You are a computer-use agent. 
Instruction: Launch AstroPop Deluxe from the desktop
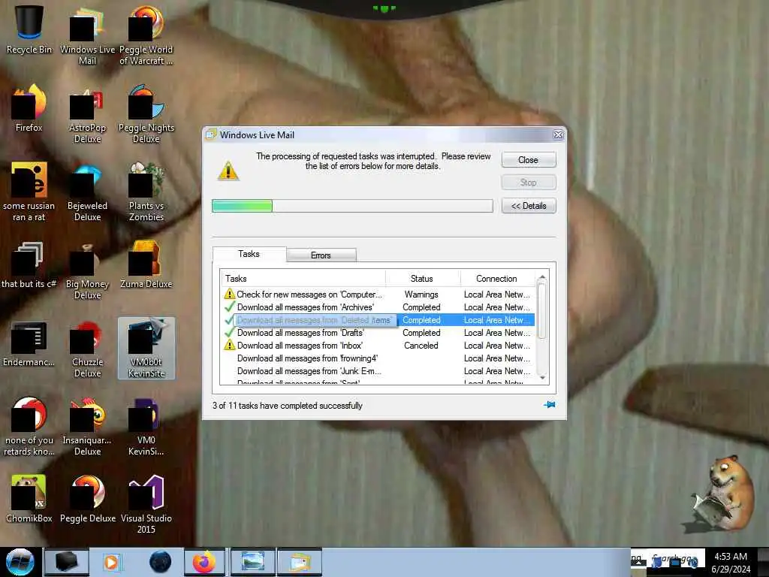(x=87, y=113)
